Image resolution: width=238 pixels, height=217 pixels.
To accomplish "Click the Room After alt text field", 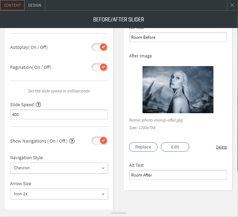I will tap(178, 175).
